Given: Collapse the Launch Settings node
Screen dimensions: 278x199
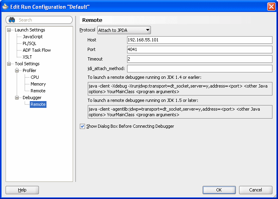Looking at the screenshot, I should coord(9,30).
